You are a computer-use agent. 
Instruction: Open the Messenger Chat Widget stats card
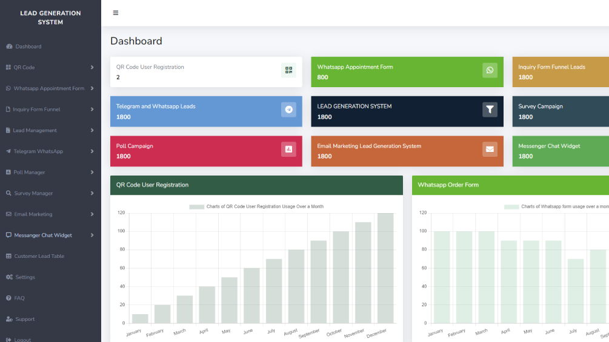561,151
